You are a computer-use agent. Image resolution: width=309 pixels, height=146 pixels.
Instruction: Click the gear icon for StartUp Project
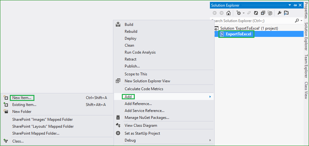coord(118,133)
